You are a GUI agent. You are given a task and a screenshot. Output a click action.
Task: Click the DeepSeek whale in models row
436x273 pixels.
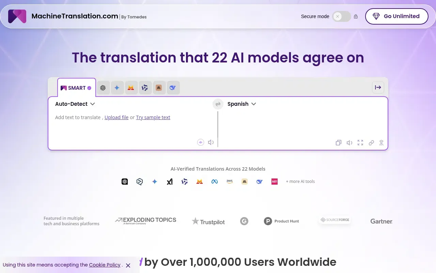pyautogui.click(x=260, y=182)
